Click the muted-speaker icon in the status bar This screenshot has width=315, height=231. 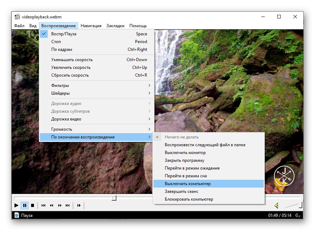tap(298, 215)
